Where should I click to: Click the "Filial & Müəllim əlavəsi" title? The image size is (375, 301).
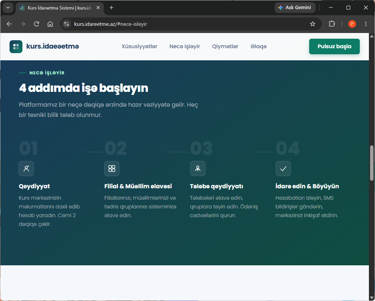coord(138,186)
